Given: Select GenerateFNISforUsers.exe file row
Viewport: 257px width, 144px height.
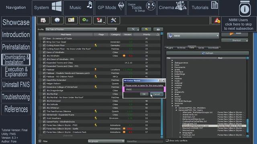Looking at the screenshot, I should pos(214,126).
